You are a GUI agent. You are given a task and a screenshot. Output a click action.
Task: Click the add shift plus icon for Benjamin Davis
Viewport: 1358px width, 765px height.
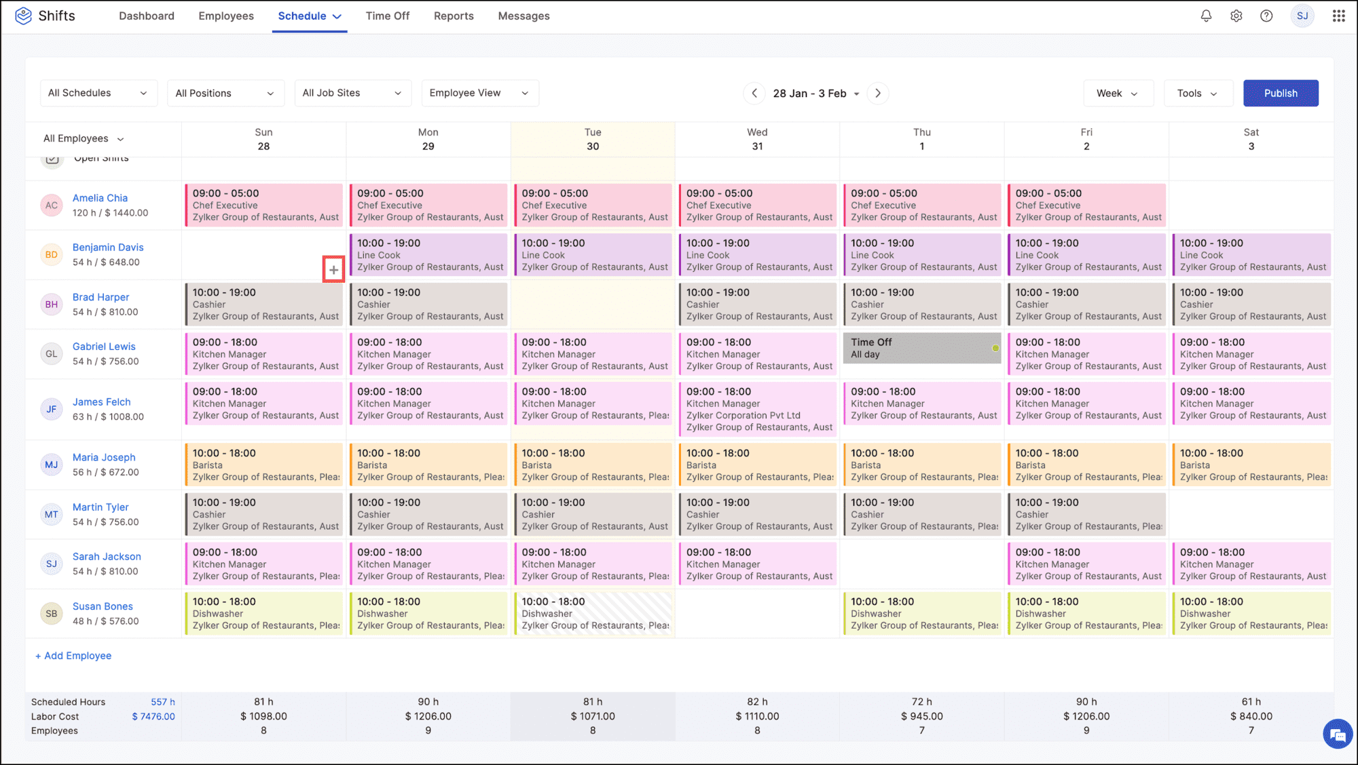pyautogui.click(x=334, y=269)
